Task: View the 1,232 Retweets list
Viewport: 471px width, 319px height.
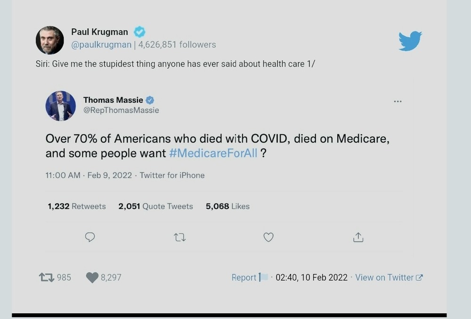Action: [x=77, y=206]
